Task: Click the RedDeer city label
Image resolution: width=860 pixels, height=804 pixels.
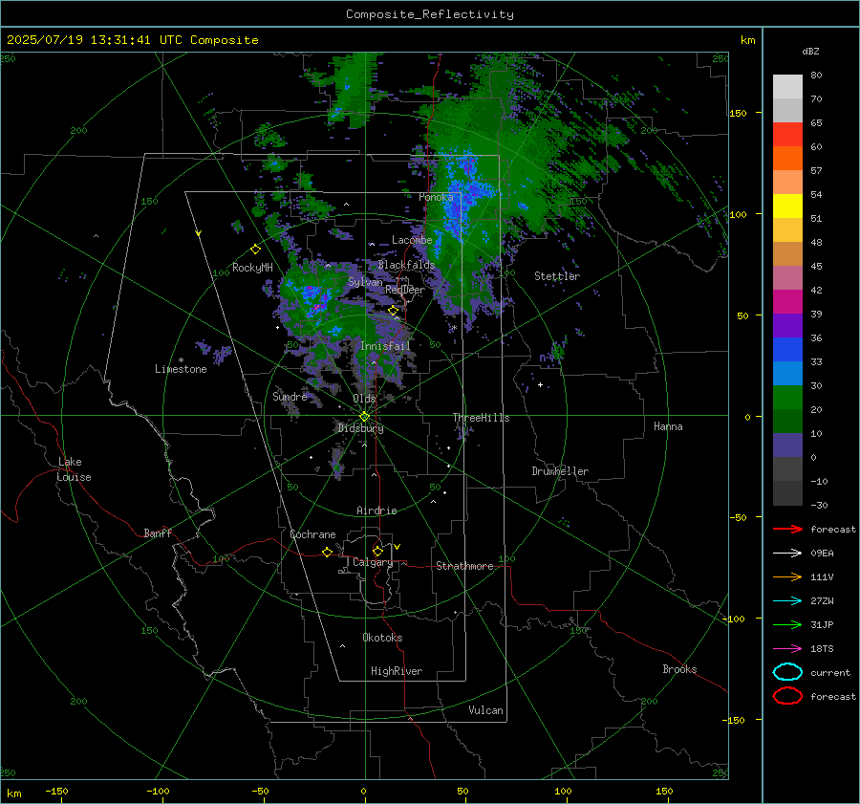Action: tap(405, 290)
